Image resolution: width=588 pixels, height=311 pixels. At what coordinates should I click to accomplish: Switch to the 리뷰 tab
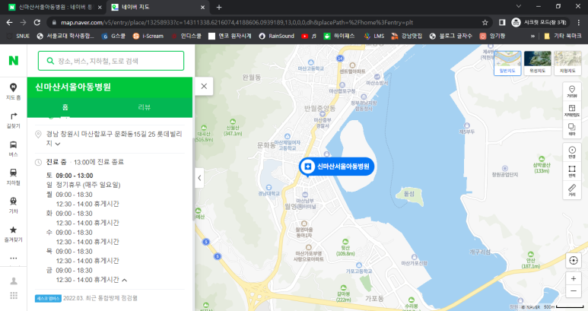tap(144, 107)
